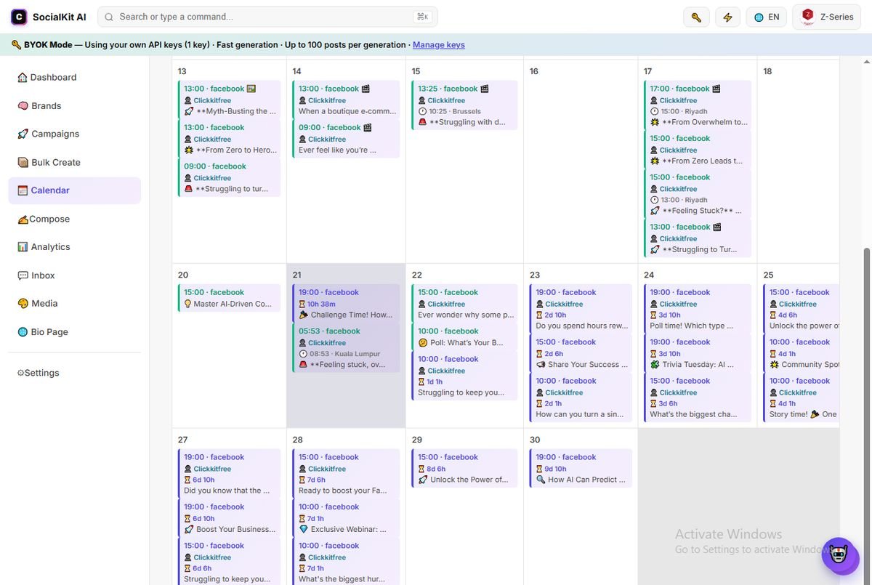The image size is (872, 585).
Task: Open the EN language selector
Action: click(767, 17)
